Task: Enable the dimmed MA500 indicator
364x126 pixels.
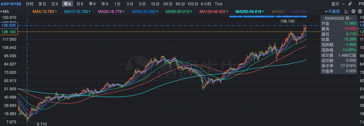Action: click(x=278, y=11)
